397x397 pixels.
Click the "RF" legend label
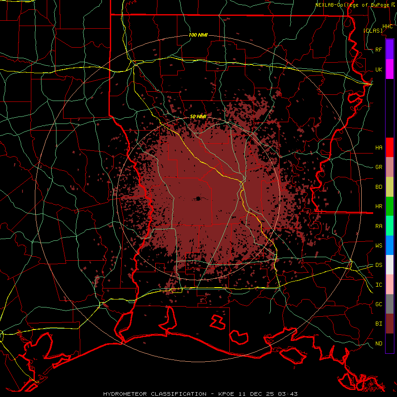379,49
